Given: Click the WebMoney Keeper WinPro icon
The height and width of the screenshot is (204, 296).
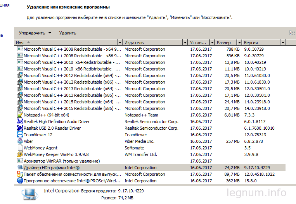Looking at the screenshot, I should click(20, 154).
